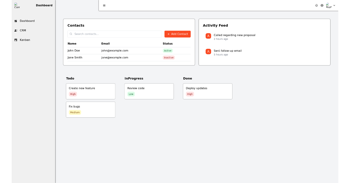Switch to the Kanban section
The image size is (350, 183).
pos(25,40)
